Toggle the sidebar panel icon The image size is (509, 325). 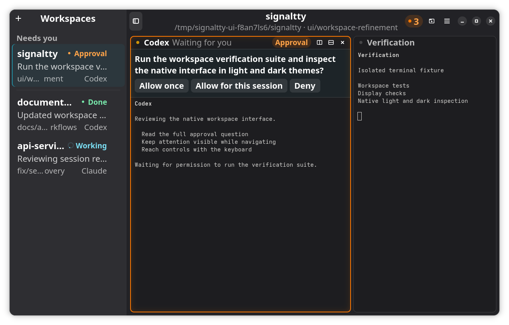click(136, 21)
